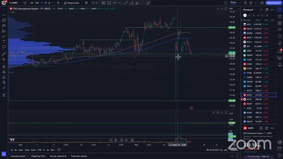Image resolution: width=283 pixels, height=159 pixels.
Task: Expand the favorite indicators dropdown arrow
Action: (x=82, y=3)
